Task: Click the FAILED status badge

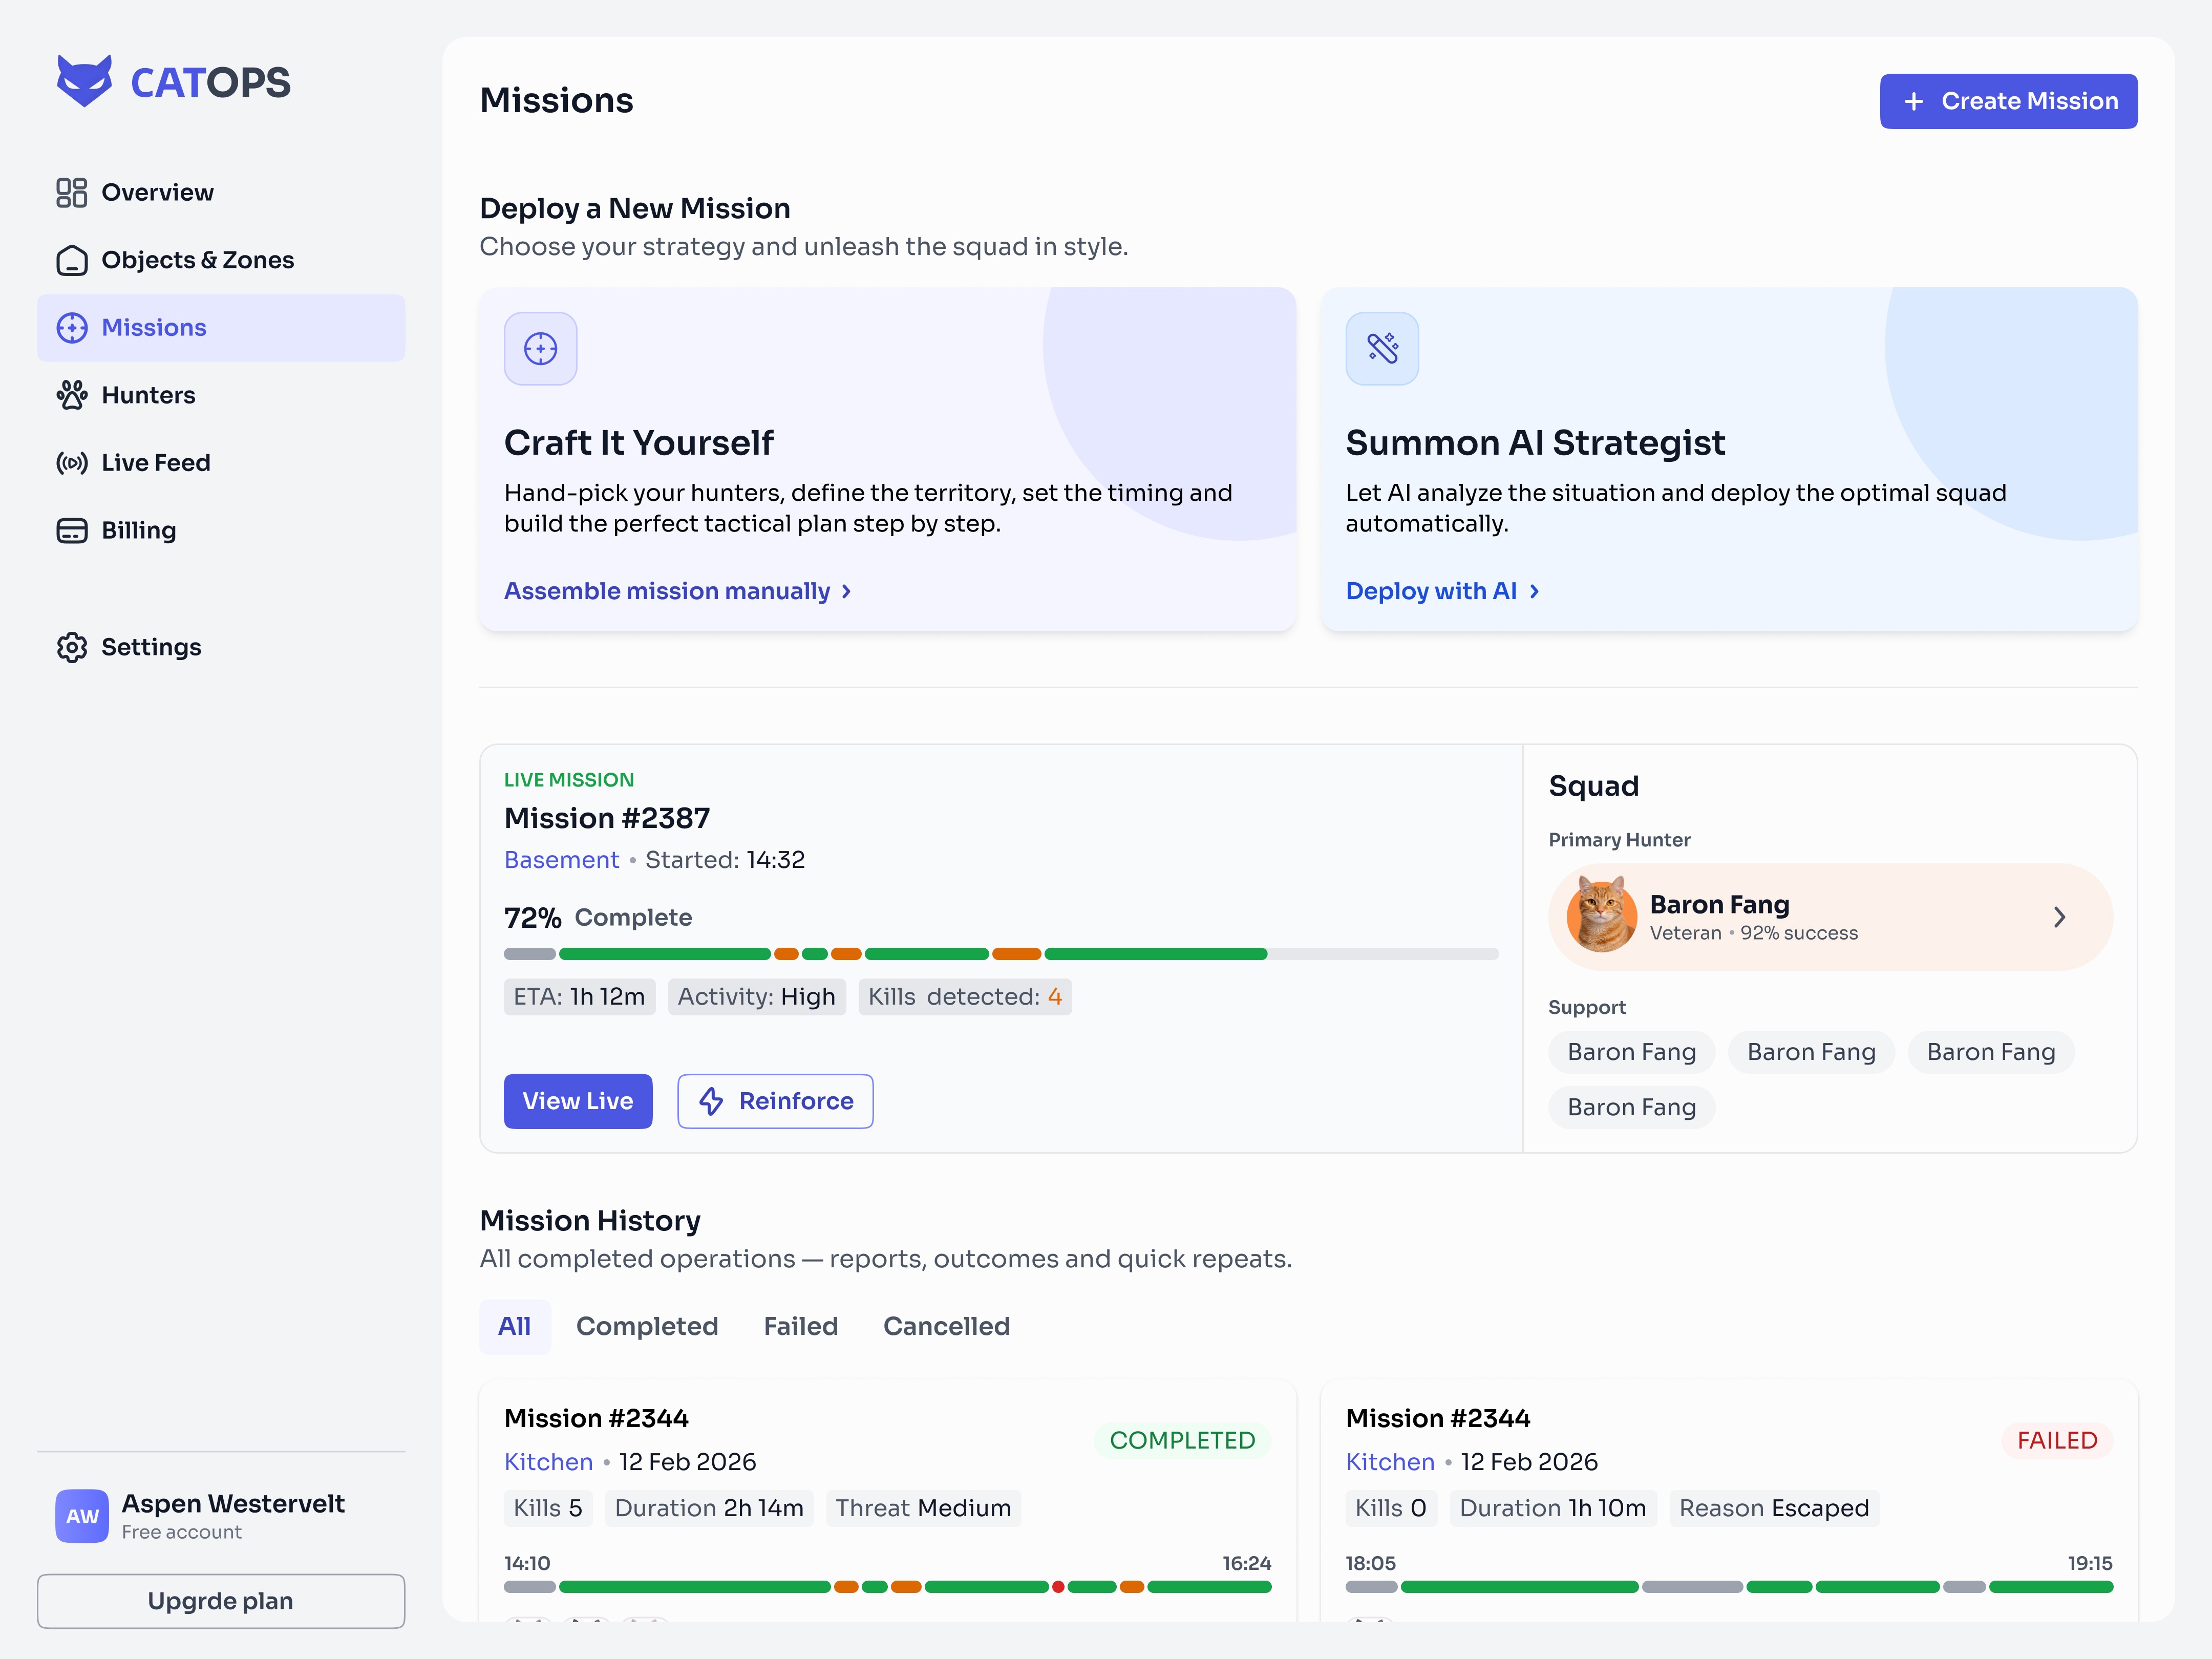Action: point(2056,1440)
